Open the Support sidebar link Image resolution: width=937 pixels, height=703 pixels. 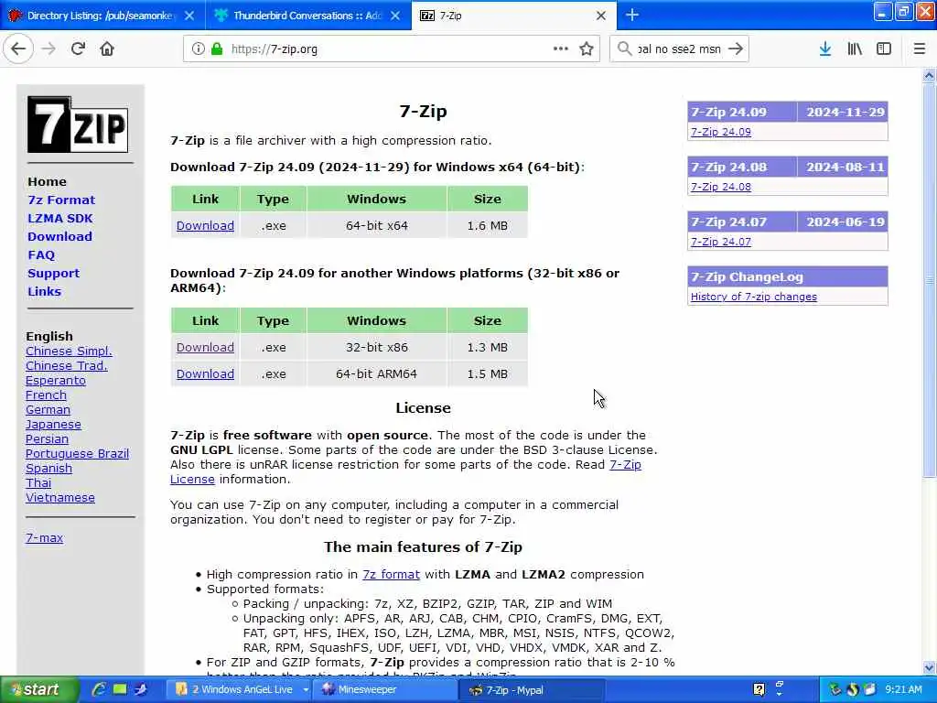[x=53, y=273]
